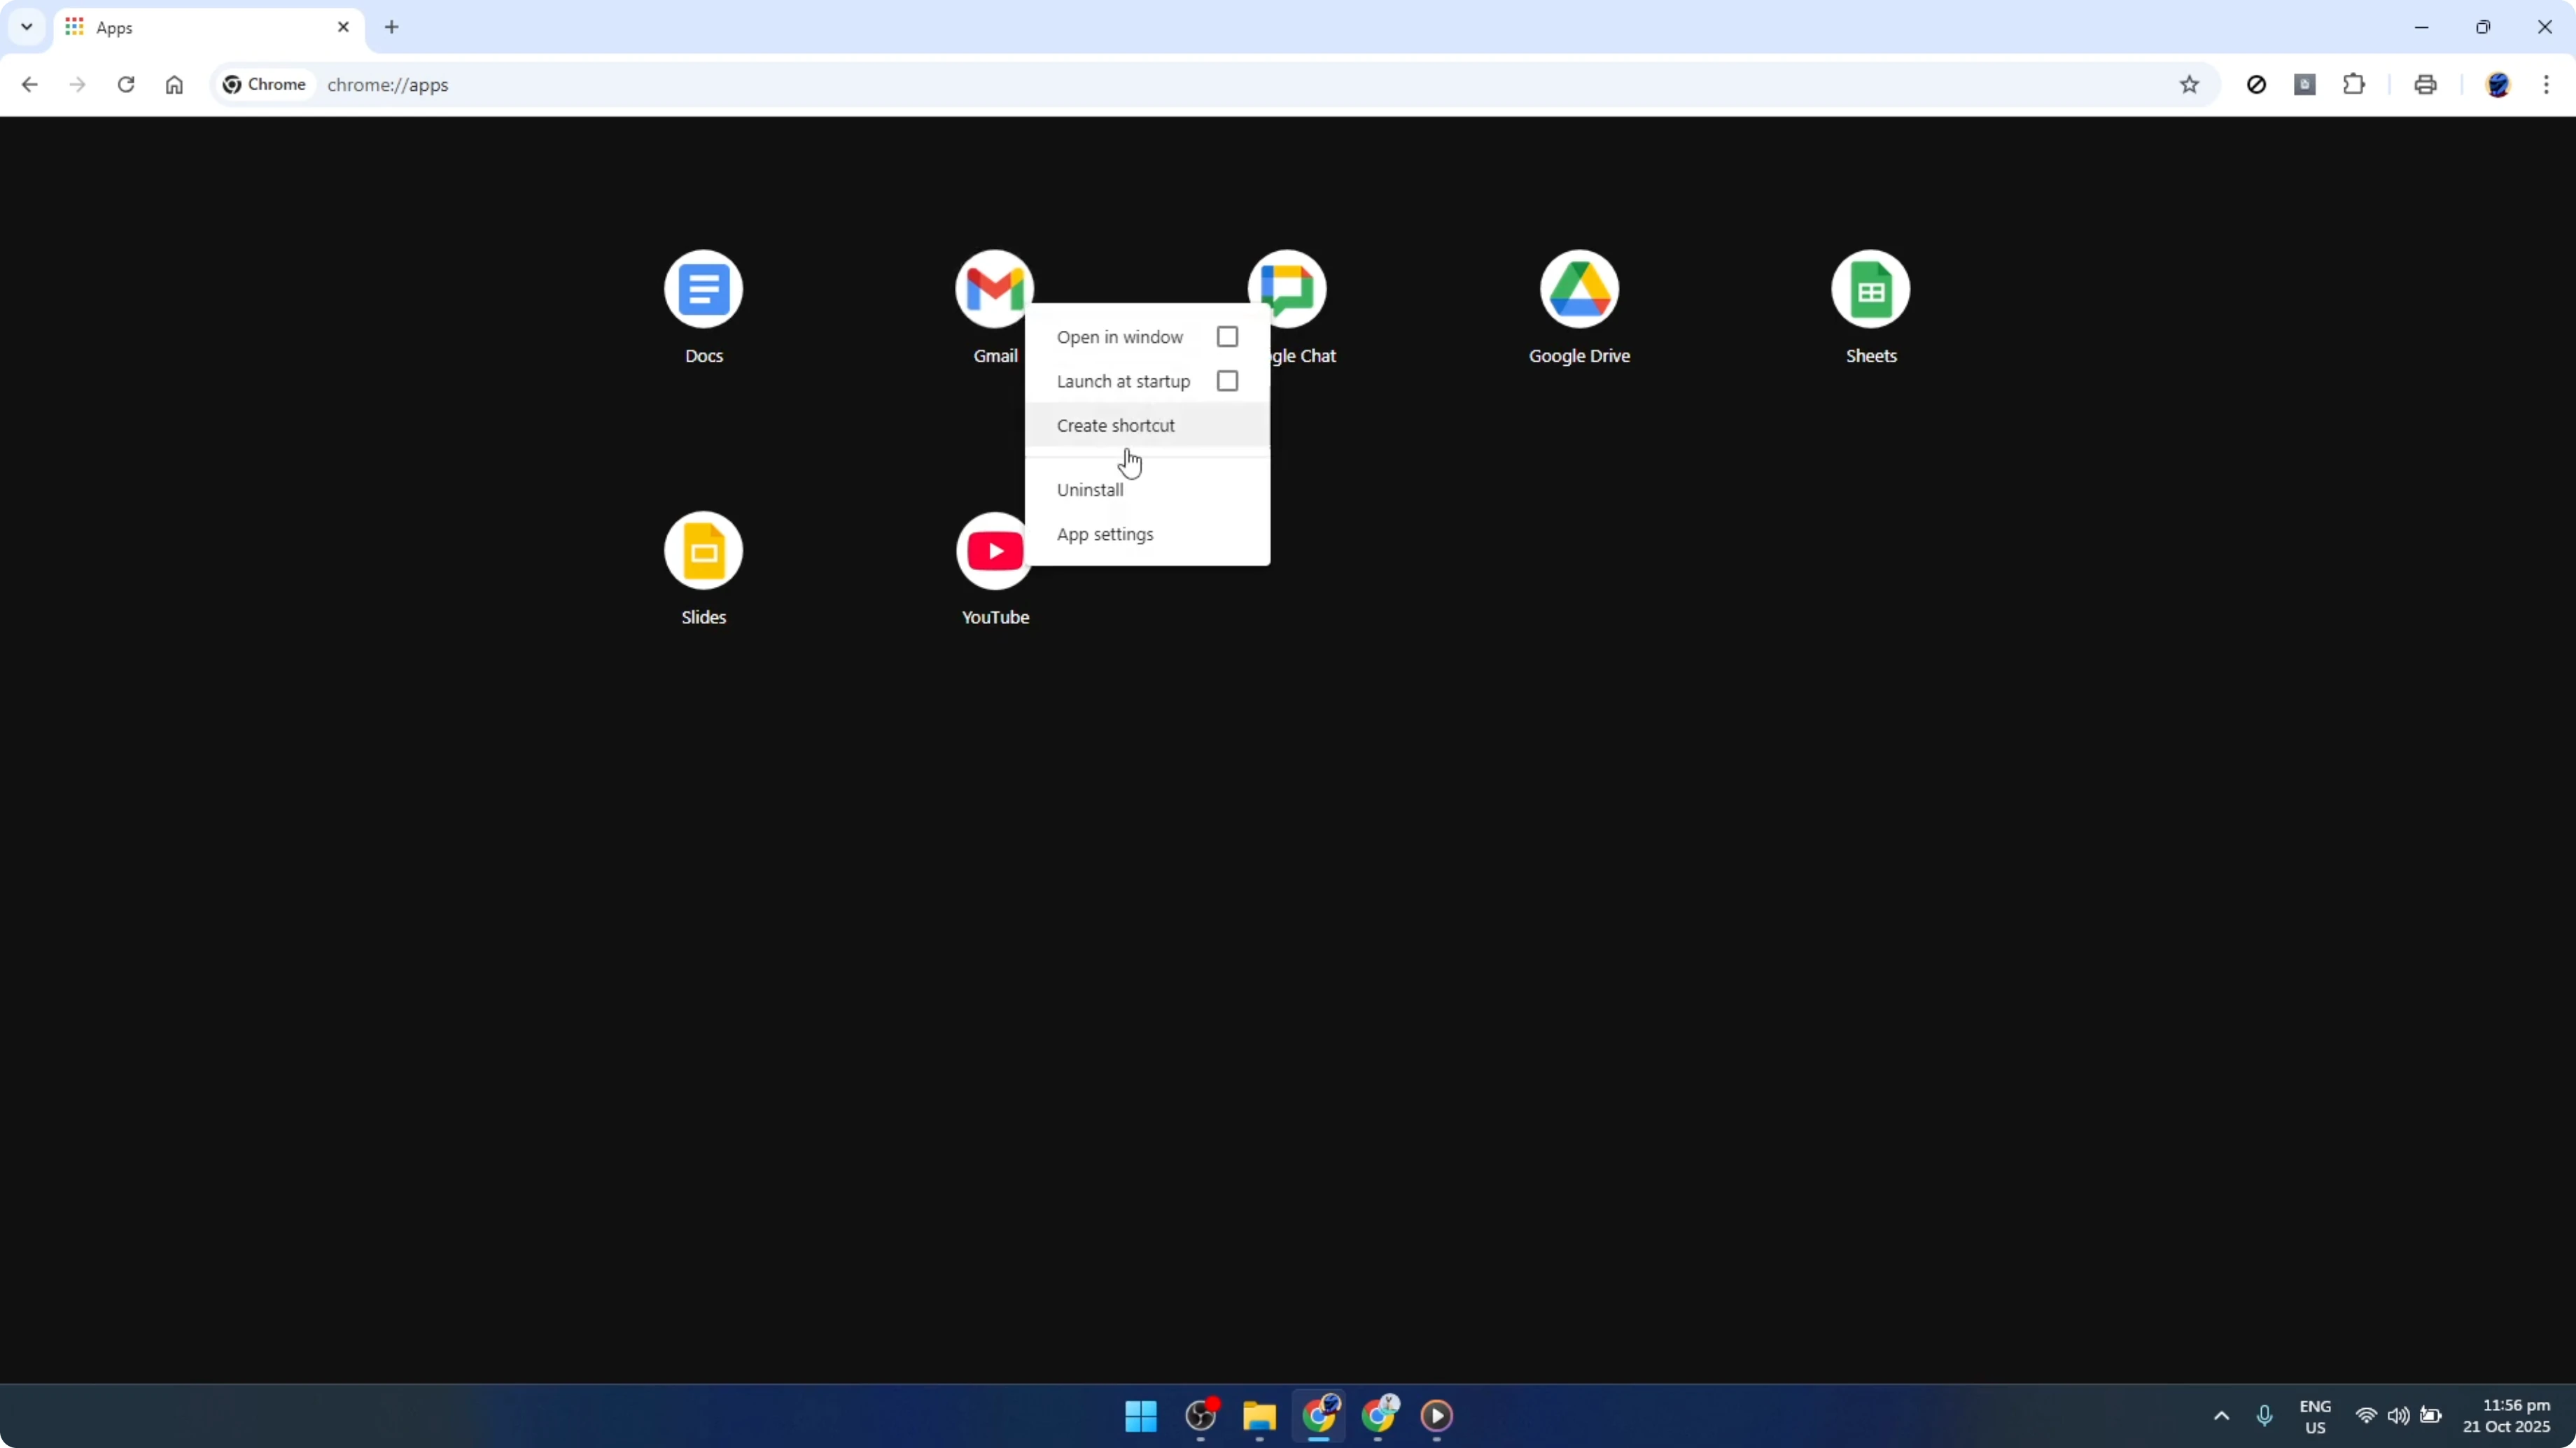Open Google Drive app

(x=1577, y=289)
